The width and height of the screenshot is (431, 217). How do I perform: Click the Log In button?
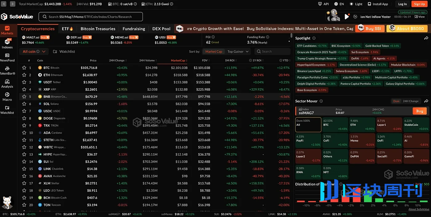[x=402, y=4]
